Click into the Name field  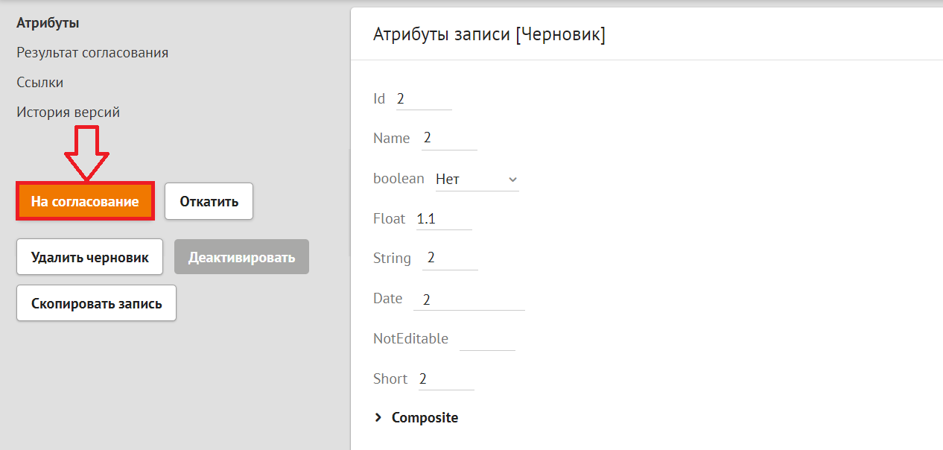pos(448,139)
